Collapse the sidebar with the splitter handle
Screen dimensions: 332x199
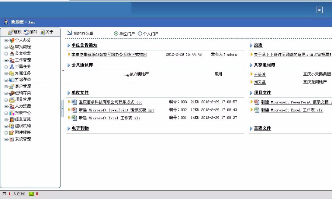point(62,109)
